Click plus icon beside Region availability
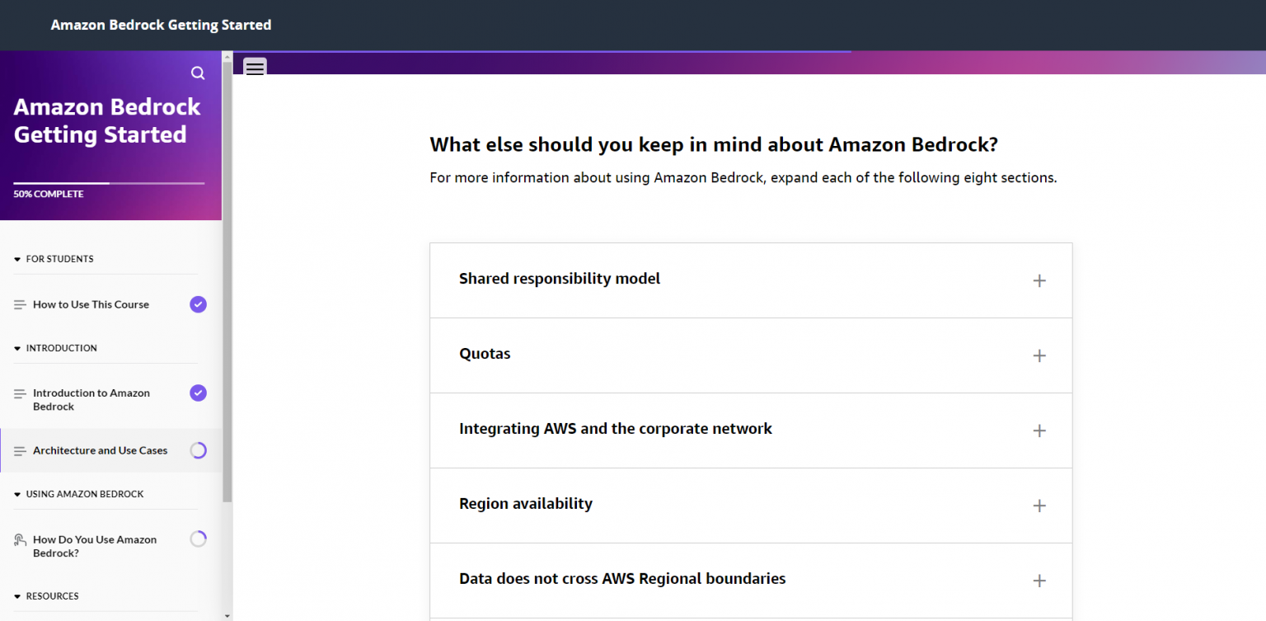Viewport: 1266px width, 621px height. tap(1039, 506)
